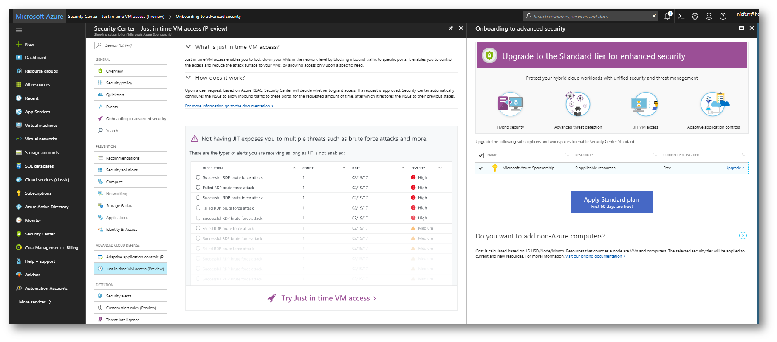Open Quickstart menu item
This screenshot has width=777, height=342.
tap(131, 95)
